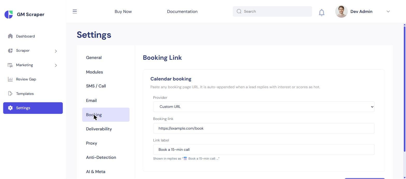Click the scrollbar down arrow
Viewport: 406px width, 179px height.
click(x=404, y=177)
